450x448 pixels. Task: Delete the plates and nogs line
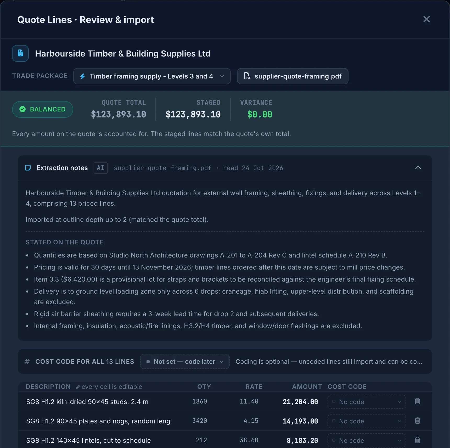tap(418, 421)
